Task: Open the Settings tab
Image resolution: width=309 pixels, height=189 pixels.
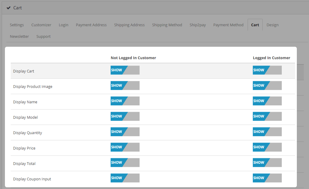Action: [17, 25]
